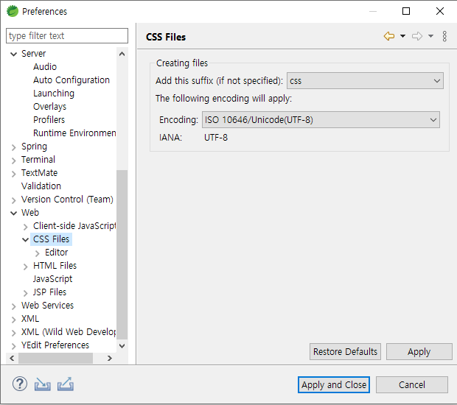Expand the Terminal tree node
The height and width of the screenshot is (405, 457).
pyautogui.click(x=13, y=160)
